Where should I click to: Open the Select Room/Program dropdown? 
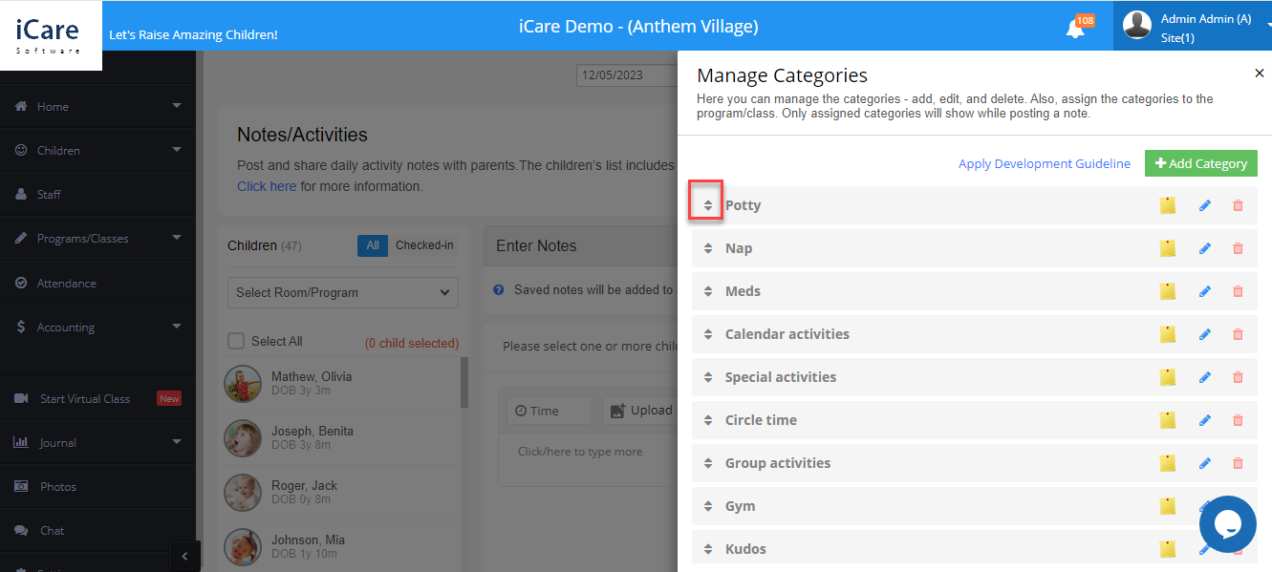tap(343, 292)
